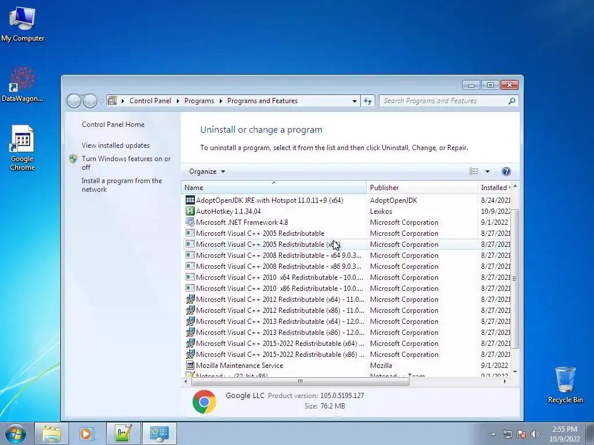This screenshot has width=594, height=445.
Task: Change view using the view icon
Action: pyautogui.click(x=473, y=172)
